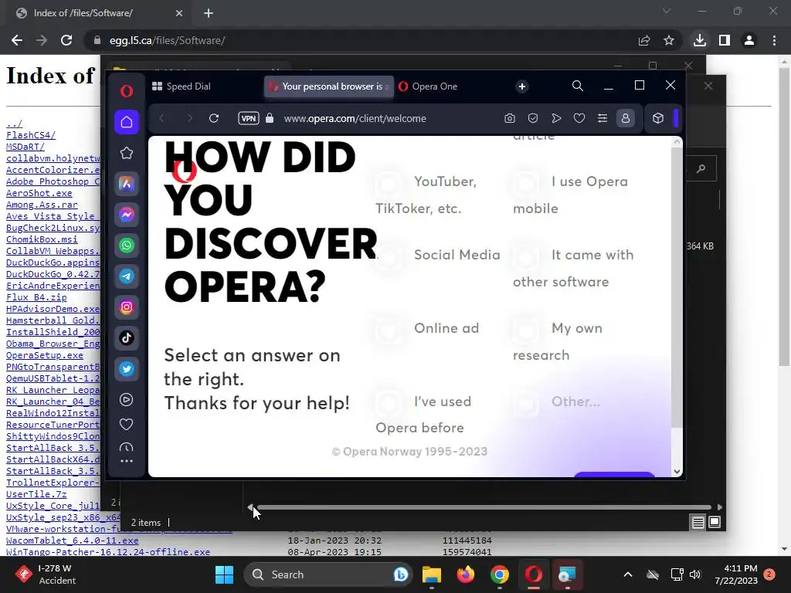Open the Opera menu logo in the sidebar
Screen dimensions: 791x593
pyautogui.click(x=127, y=91)
